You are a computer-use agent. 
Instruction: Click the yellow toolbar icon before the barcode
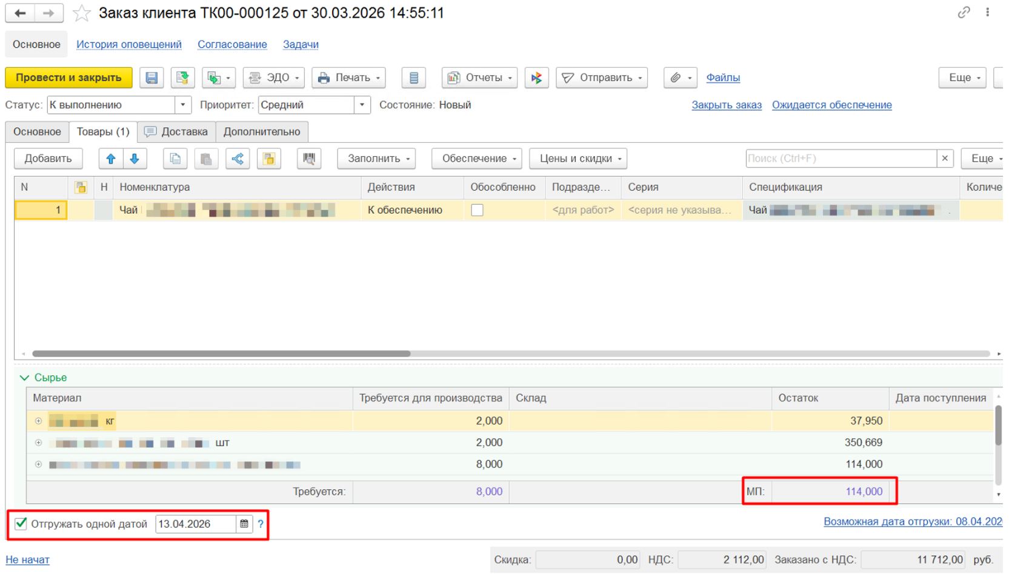[268, 159]
